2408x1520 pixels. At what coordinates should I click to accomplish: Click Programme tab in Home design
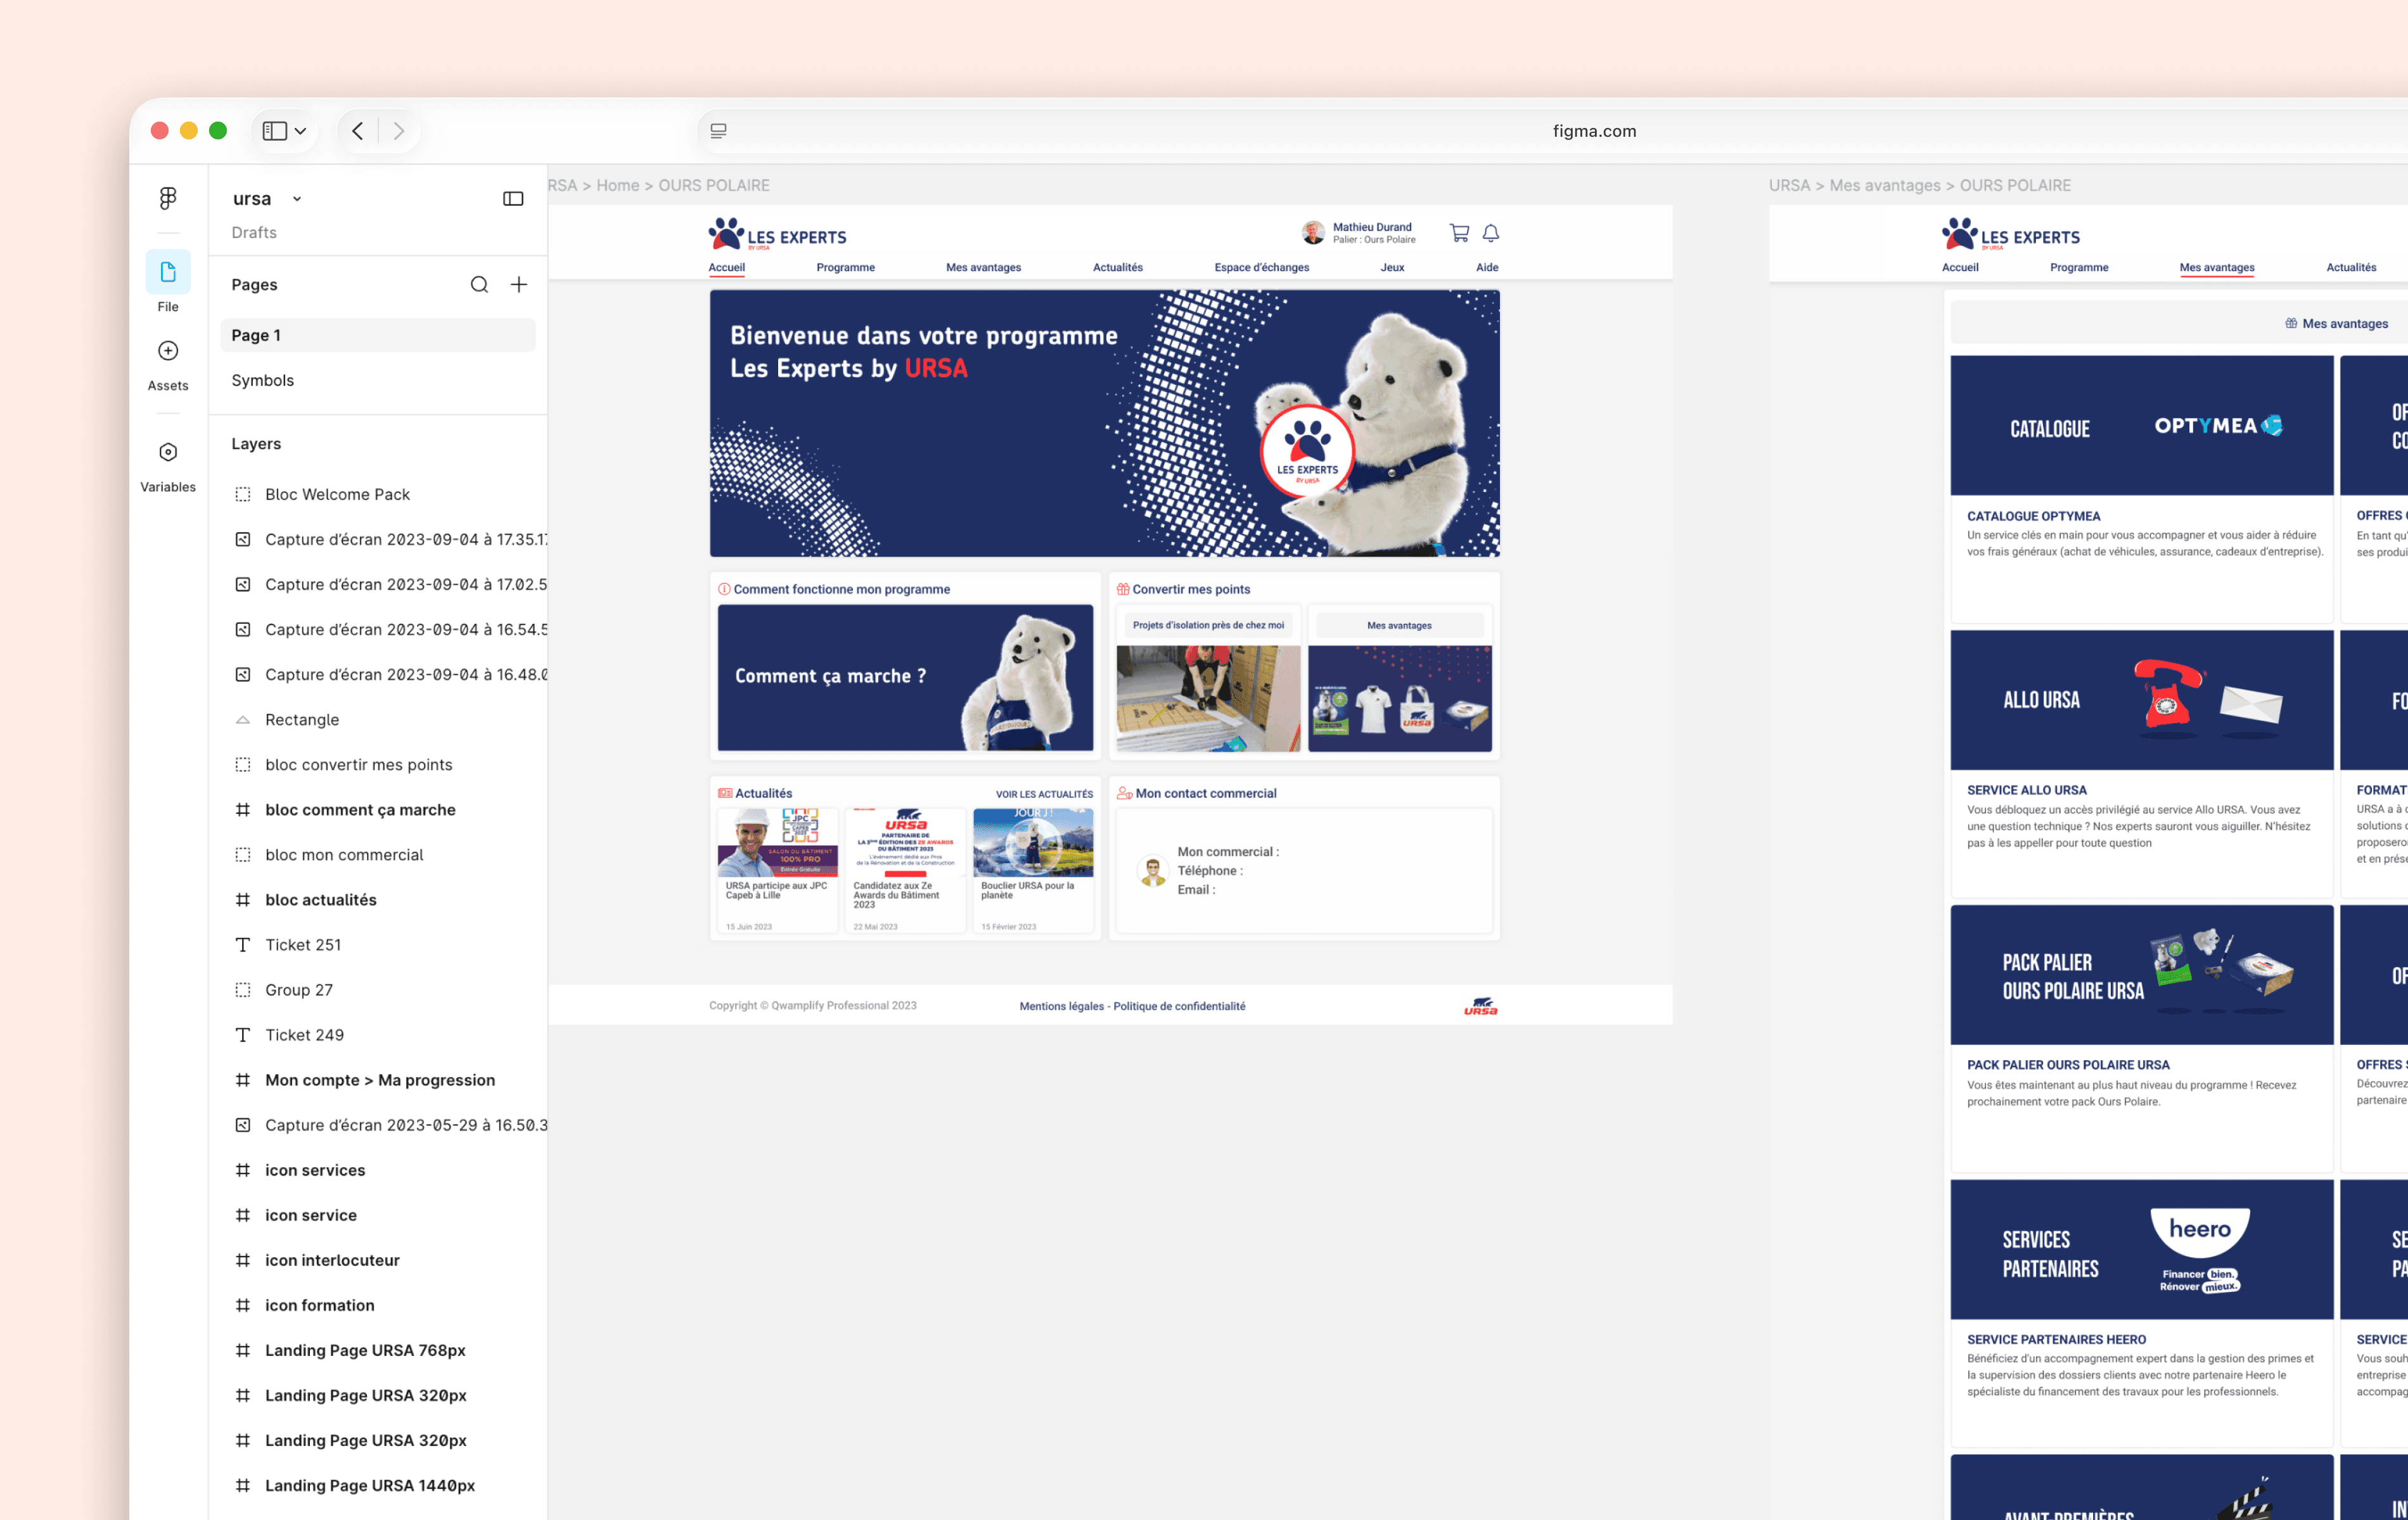845,268
